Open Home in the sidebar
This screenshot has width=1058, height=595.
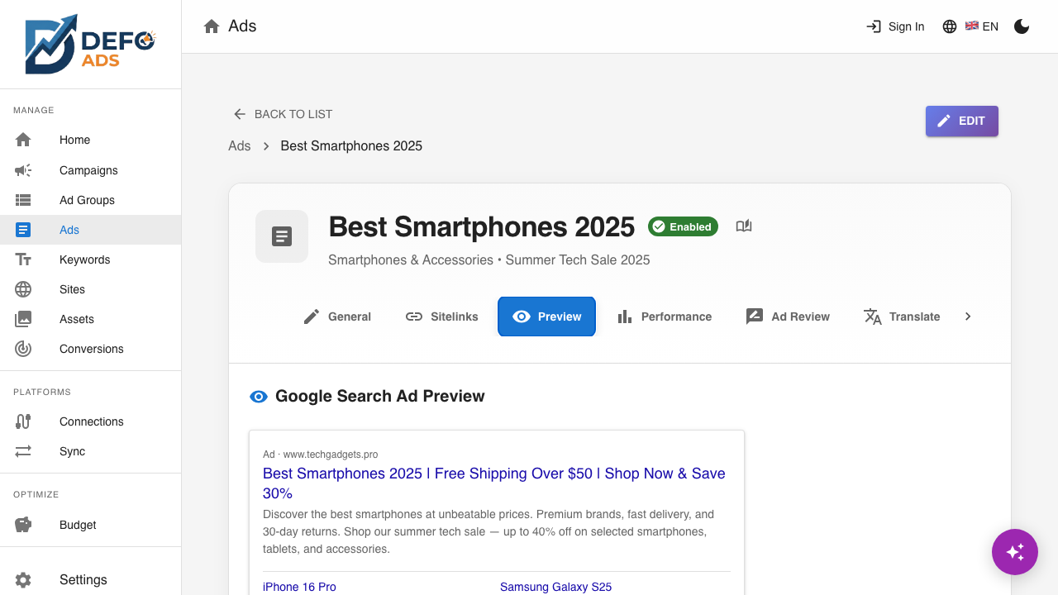(x=90, y=140)
